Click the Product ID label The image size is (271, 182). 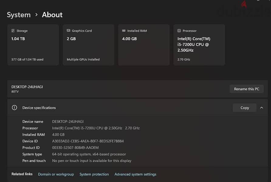pos(31,148)
